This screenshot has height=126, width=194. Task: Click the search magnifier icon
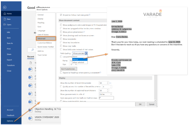(x=33, y=50)
